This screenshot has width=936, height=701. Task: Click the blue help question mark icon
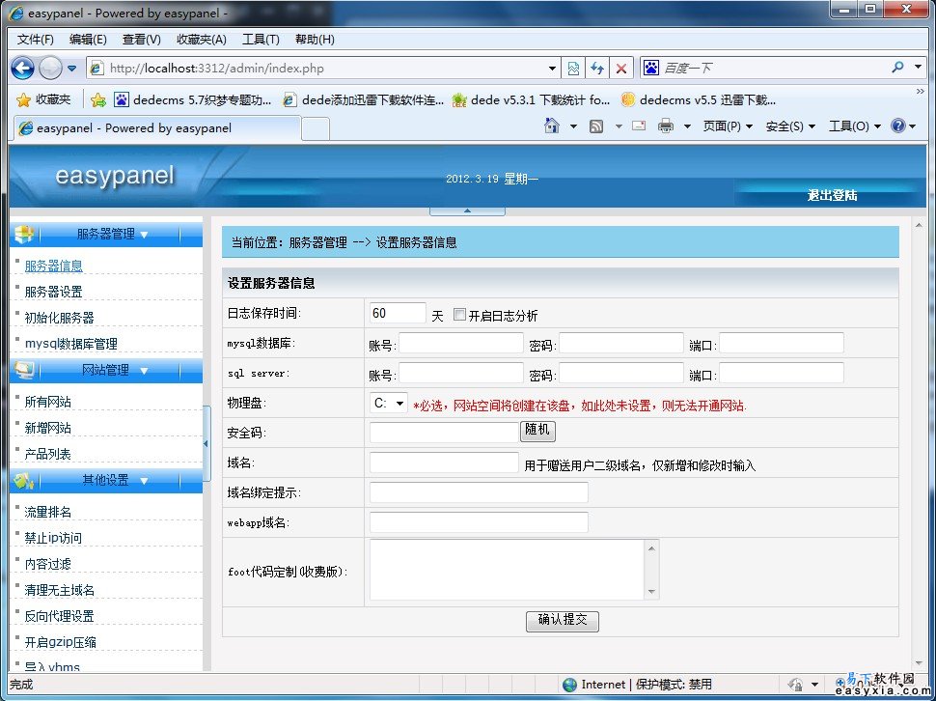point(897,126)
